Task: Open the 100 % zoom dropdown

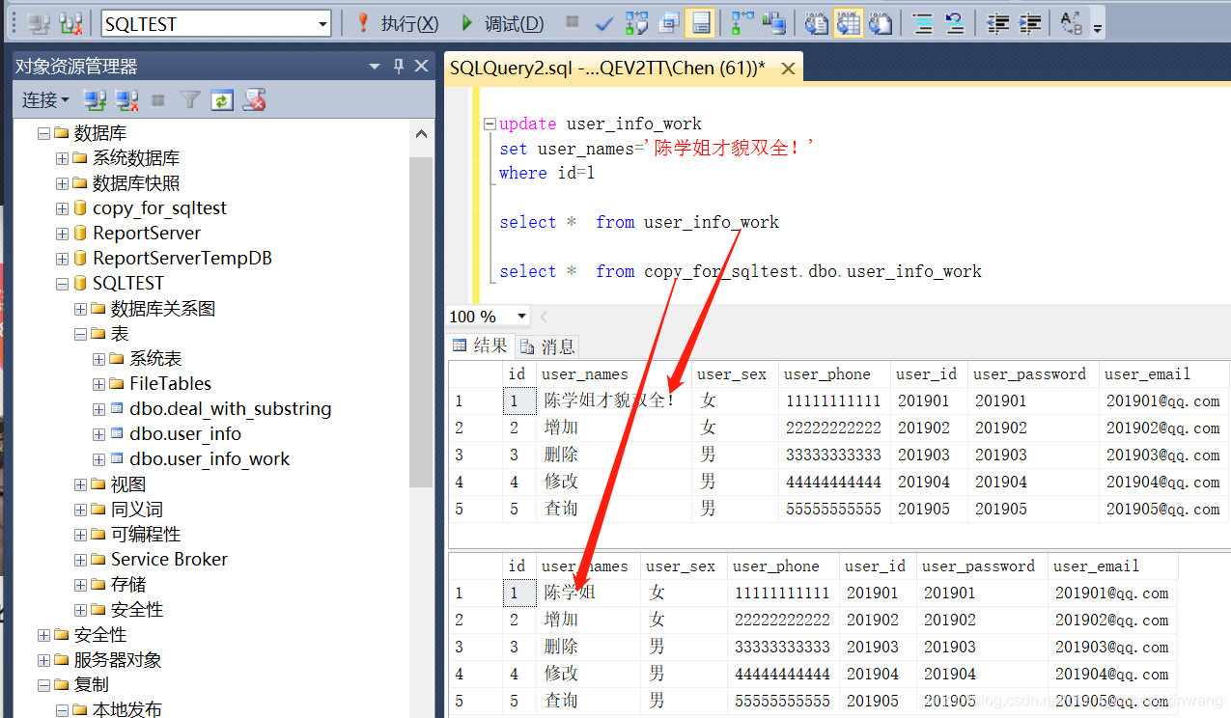Action: pos(522,317)
